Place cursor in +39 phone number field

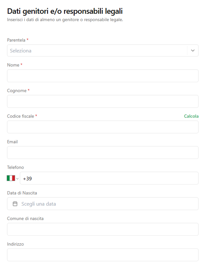pyautogui.click(x=109, y=178)
